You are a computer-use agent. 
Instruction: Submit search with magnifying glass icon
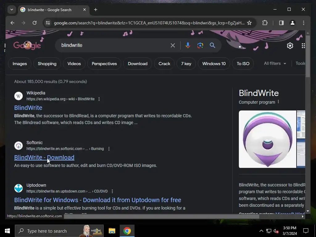[x=212, y=45]
